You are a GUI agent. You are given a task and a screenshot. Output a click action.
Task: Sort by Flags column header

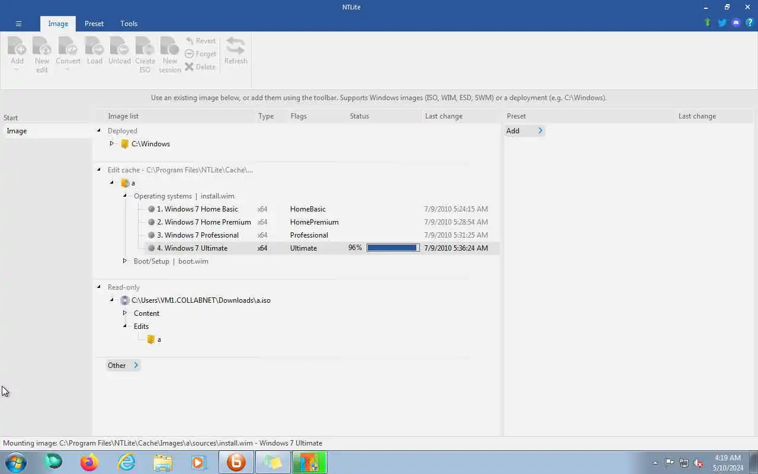[x=317, y=116]
